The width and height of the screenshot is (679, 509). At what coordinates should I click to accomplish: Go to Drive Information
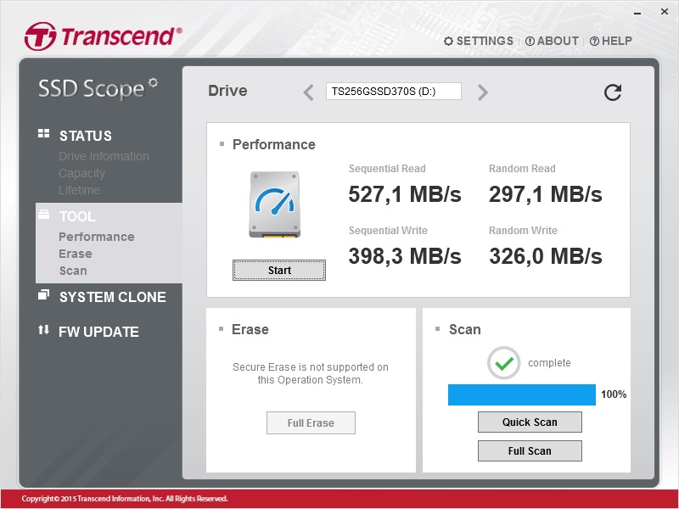[104, 156]
